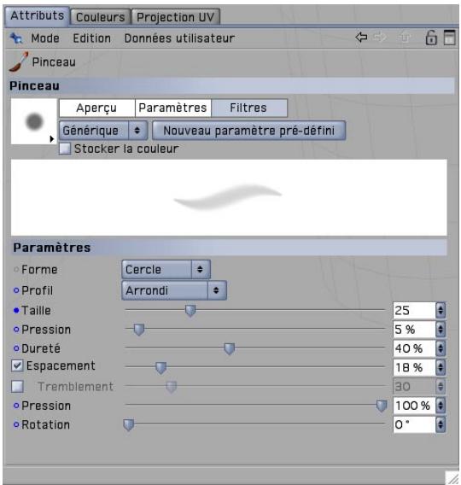Switch to the Couleurs tab
461x485 pixels.
coord(100,17)
